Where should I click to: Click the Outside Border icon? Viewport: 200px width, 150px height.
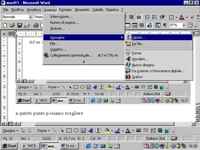pos(171,17)
